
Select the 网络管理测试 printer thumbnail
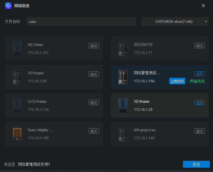123,77
